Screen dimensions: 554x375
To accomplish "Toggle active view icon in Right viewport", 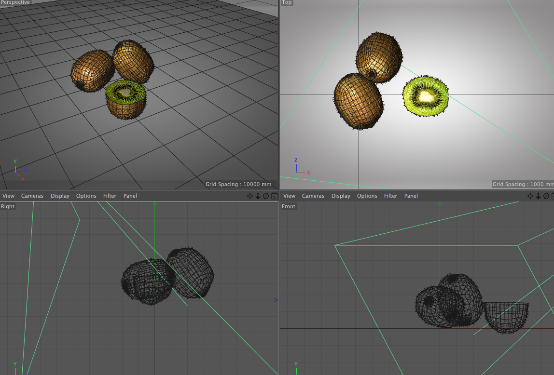I will [x=274, y=196].
